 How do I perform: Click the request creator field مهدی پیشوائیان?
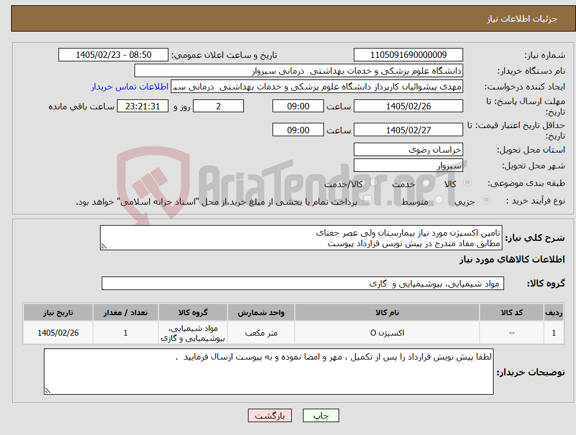pos(316,87)
